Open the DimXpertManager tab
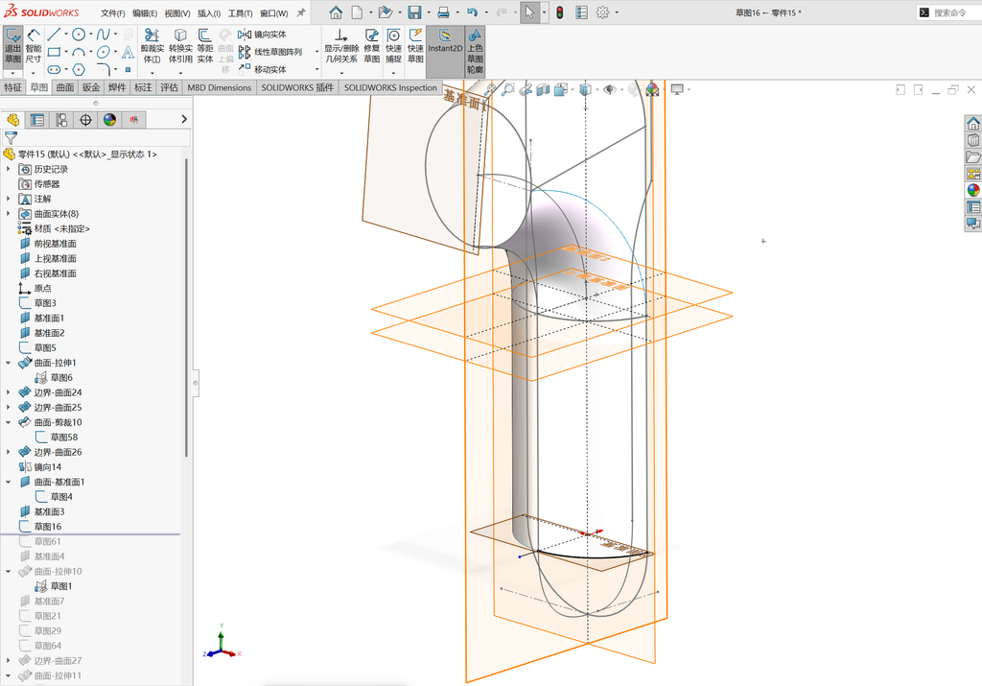 (x=85, y=120)
